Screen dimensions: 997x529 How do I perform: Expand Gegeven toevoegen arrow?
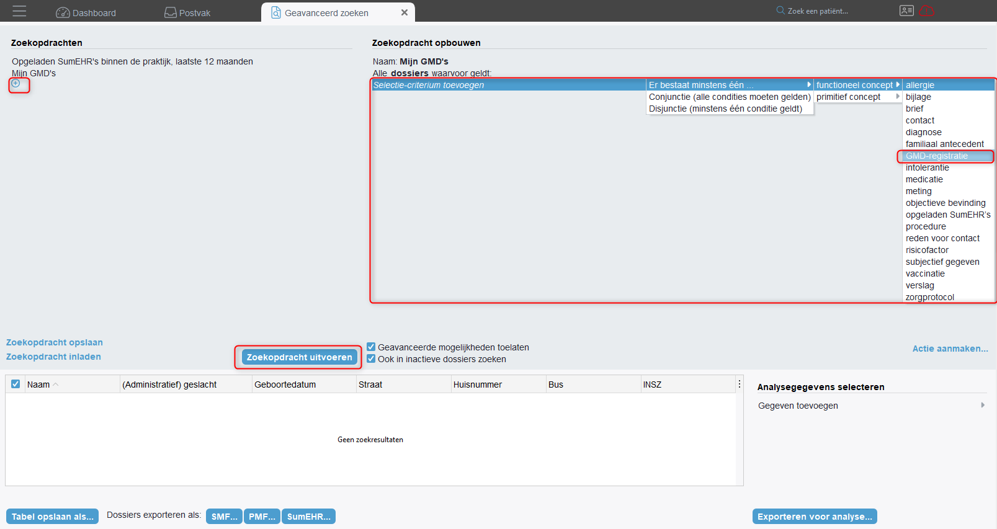(x=983, y=405)
